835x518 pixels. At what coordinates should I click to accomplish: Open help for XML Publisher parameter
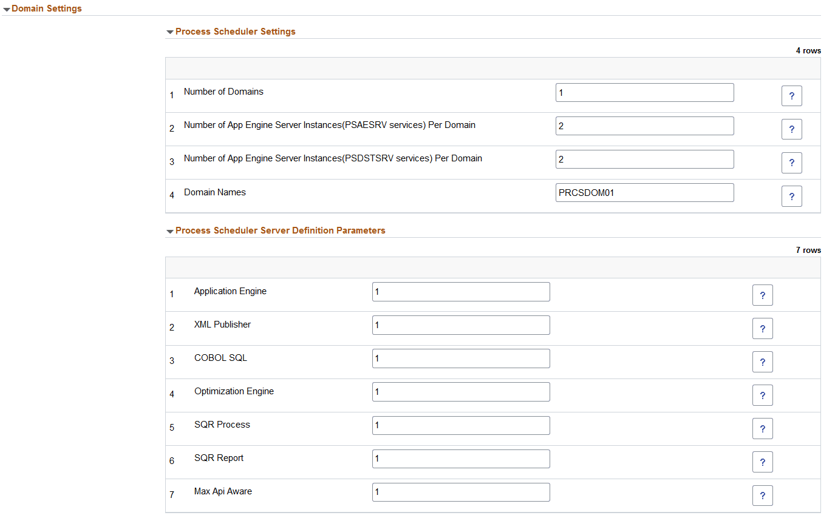[762, 328]
